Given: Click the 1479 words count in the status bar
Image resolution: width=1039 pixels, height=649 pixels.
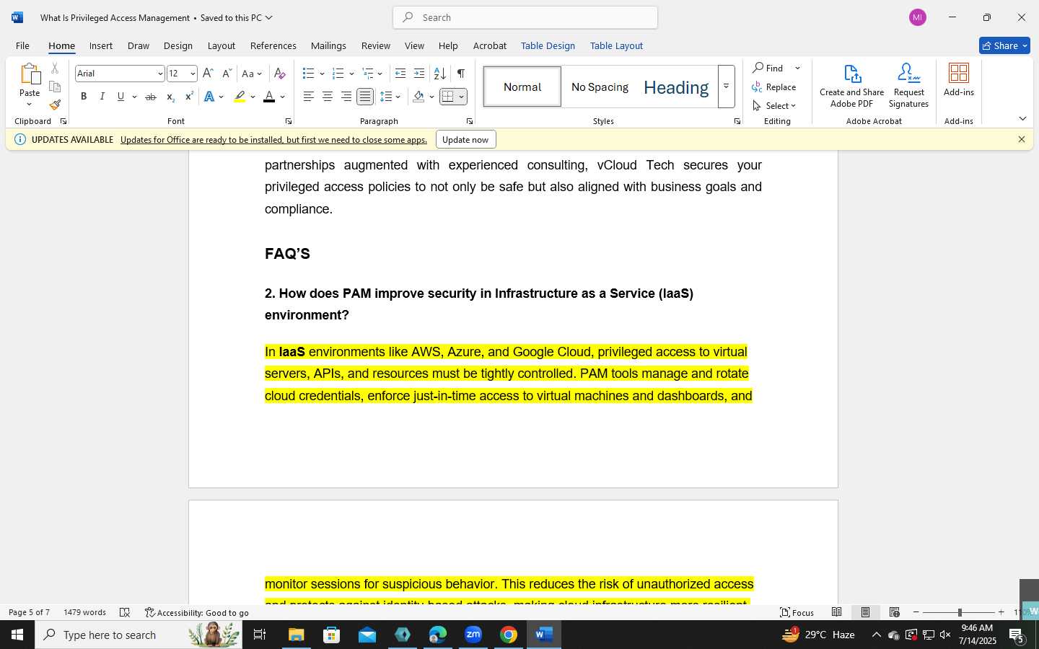Looking at the screenshot, I should (x=84, y=612).
